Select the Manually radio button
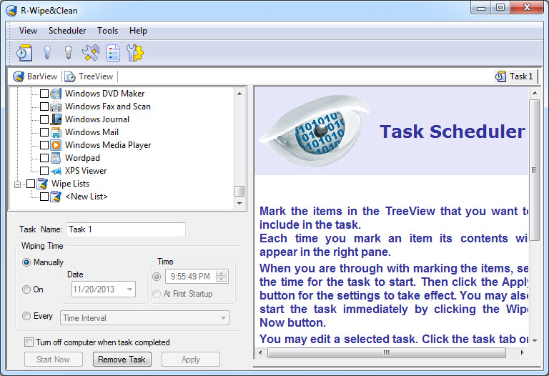 click(x=26, y=262)
